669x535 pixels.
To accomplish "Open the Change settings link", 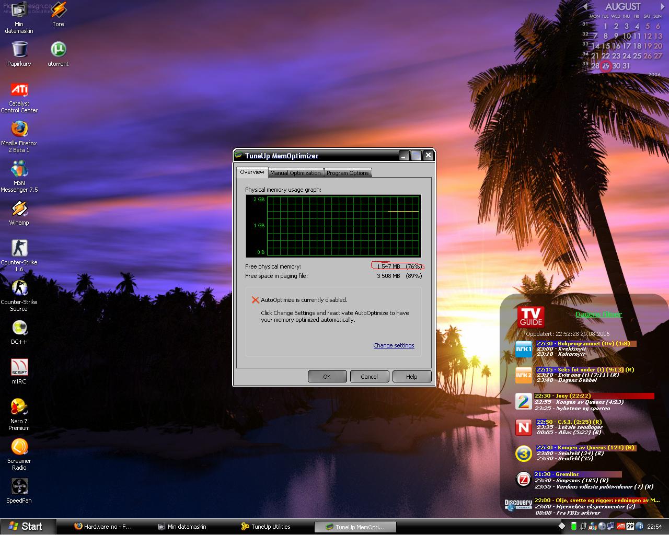I will point(394,345).
